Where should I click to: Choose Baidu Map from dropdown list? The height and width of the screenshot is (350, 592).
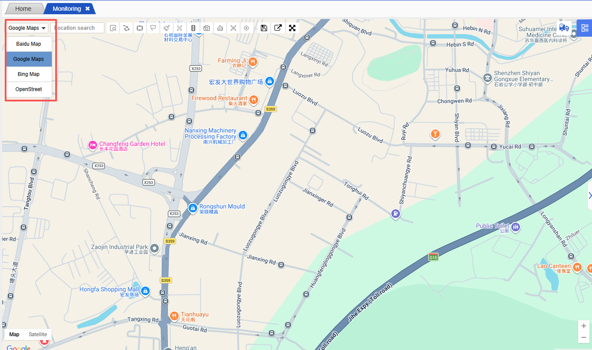click(x=29, y=44)
